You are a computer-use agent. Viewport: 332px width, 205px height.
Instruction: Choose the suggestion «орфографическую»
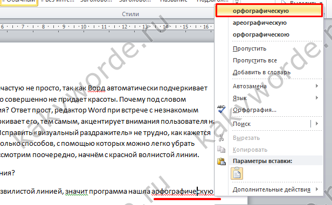click(269, 11)
